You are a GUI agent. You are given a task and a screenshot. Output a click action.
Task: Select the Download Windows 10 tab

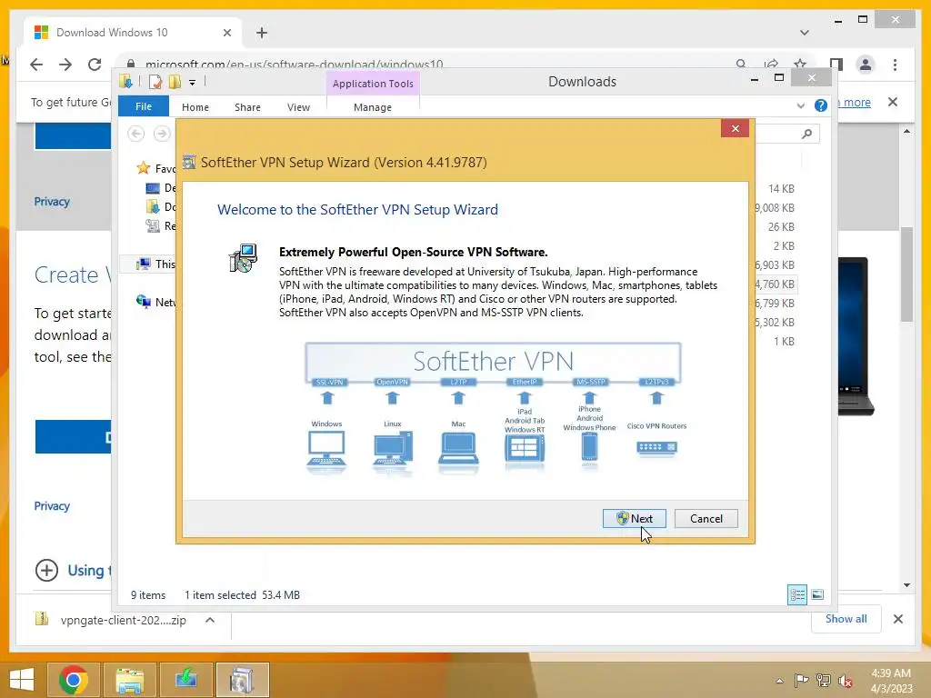[x=133, y=33]
